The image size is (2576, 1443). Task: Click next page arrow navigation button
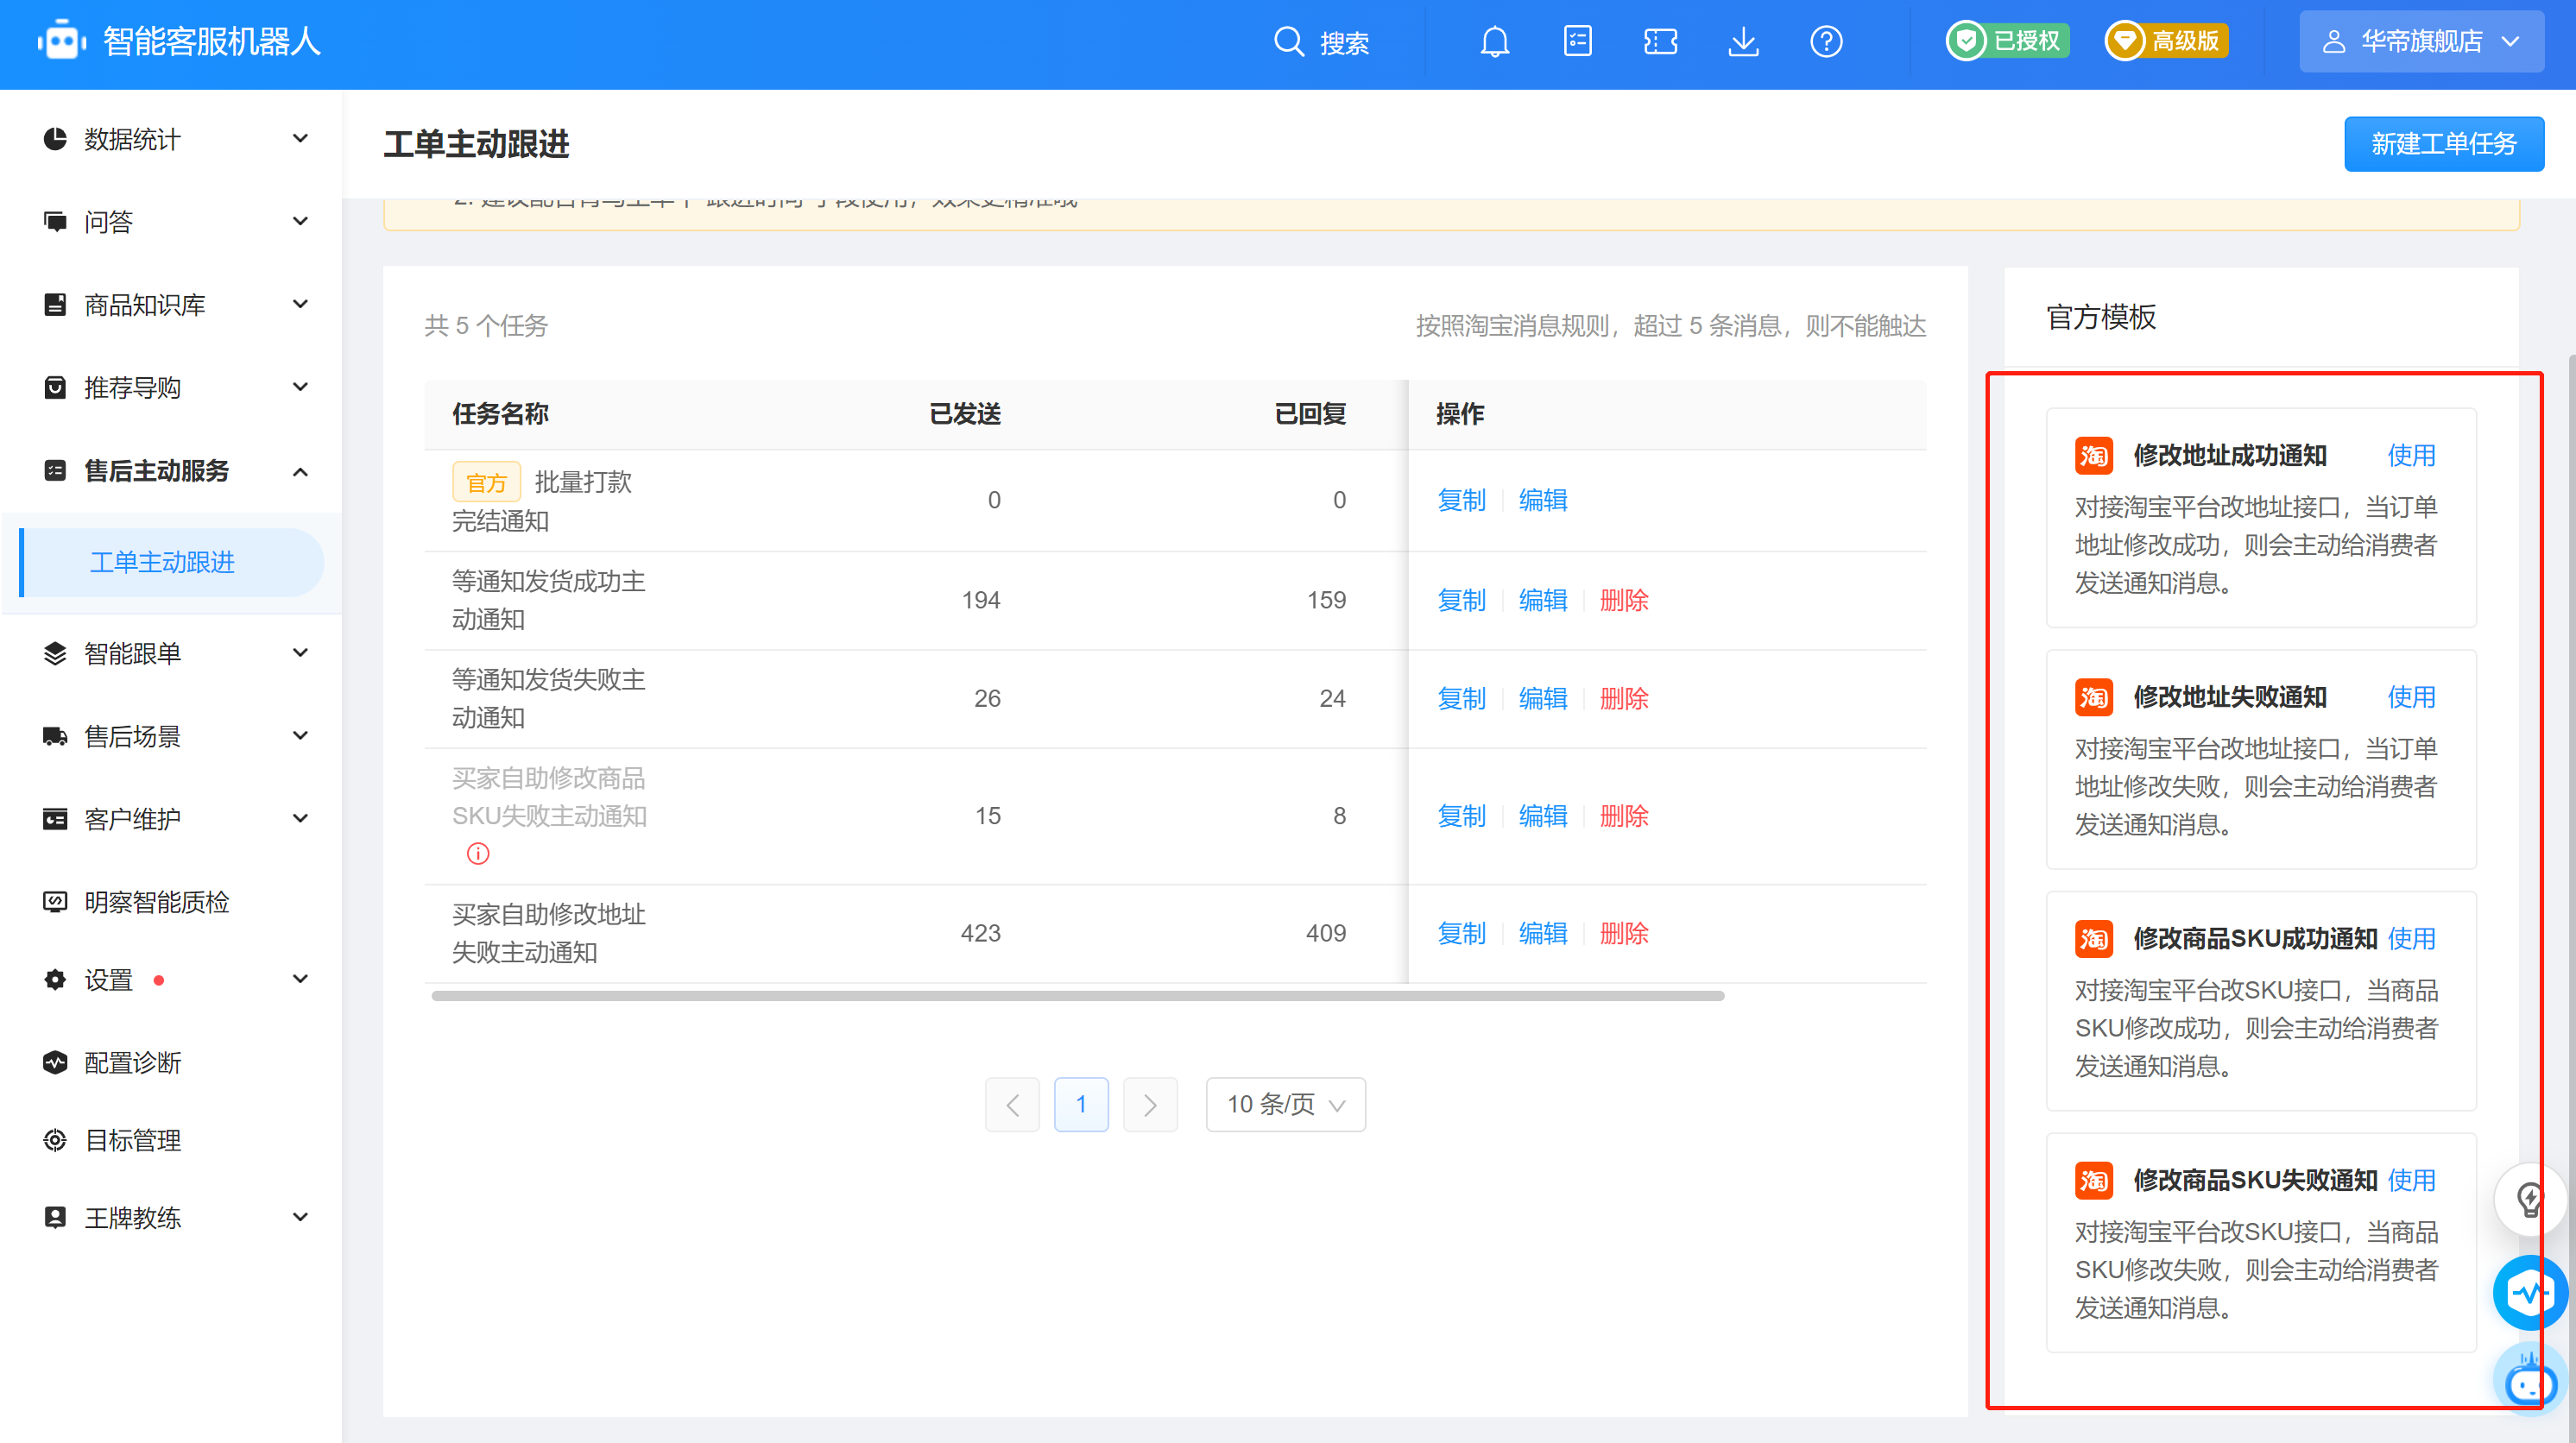point(1150,1106)
